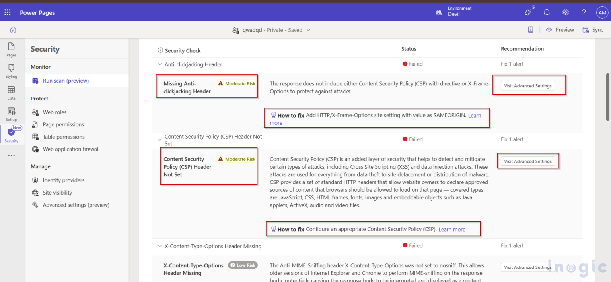This screenshot has width=611, height=282.
Task: Click the Web application firewall globe icon
Action: pos(35,149)
